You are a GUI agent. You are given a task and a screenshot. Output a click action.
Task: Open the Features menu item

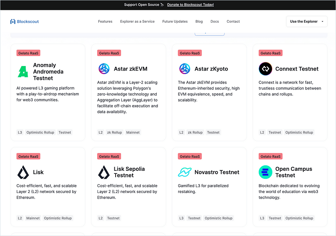coord(105,21)
